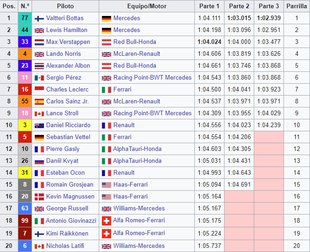Open Lando Norris driver page
Image resolution: width=310 pixels, height=252 pixels.
(64, 54)
